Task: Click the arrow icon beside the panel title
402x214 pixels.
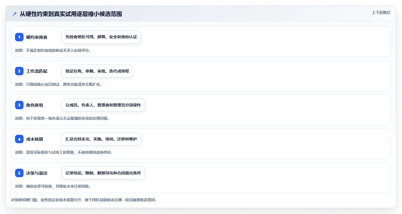Action: point(14,14)
